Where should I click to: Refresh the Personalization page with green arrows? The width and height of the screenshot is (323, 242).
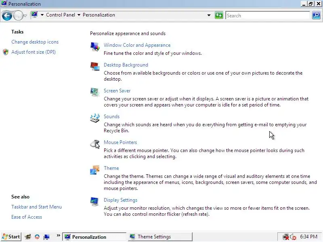point(219,15)
